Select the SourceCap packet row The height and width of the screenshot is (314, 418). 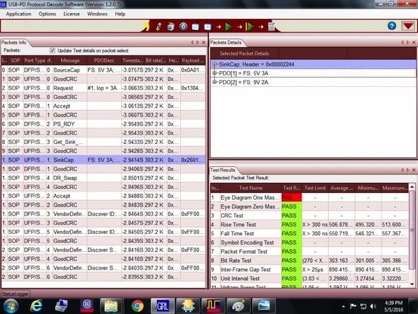[103, 70]
